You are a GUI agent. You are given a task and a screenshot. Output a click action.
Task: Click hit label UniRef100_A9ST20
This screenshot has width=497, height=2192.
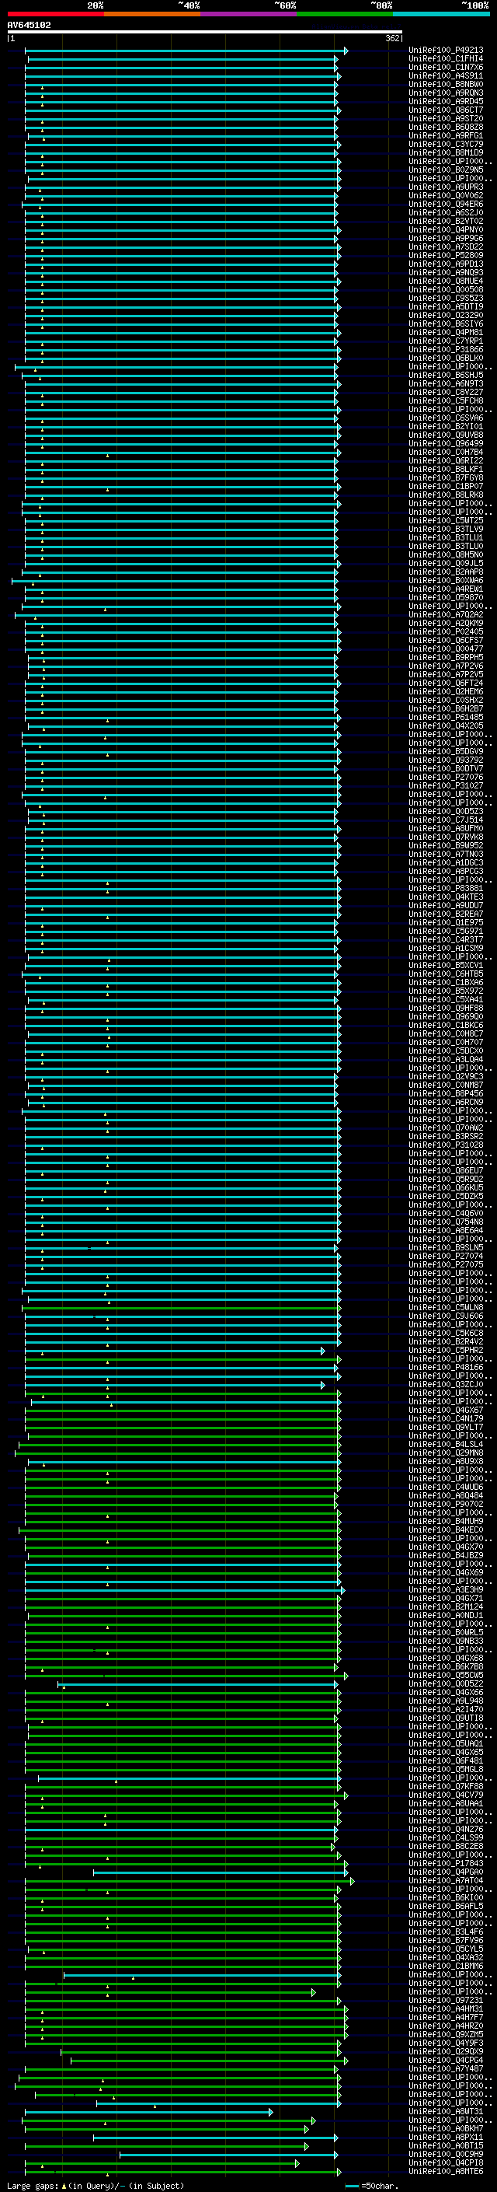[x=446, y=118]
